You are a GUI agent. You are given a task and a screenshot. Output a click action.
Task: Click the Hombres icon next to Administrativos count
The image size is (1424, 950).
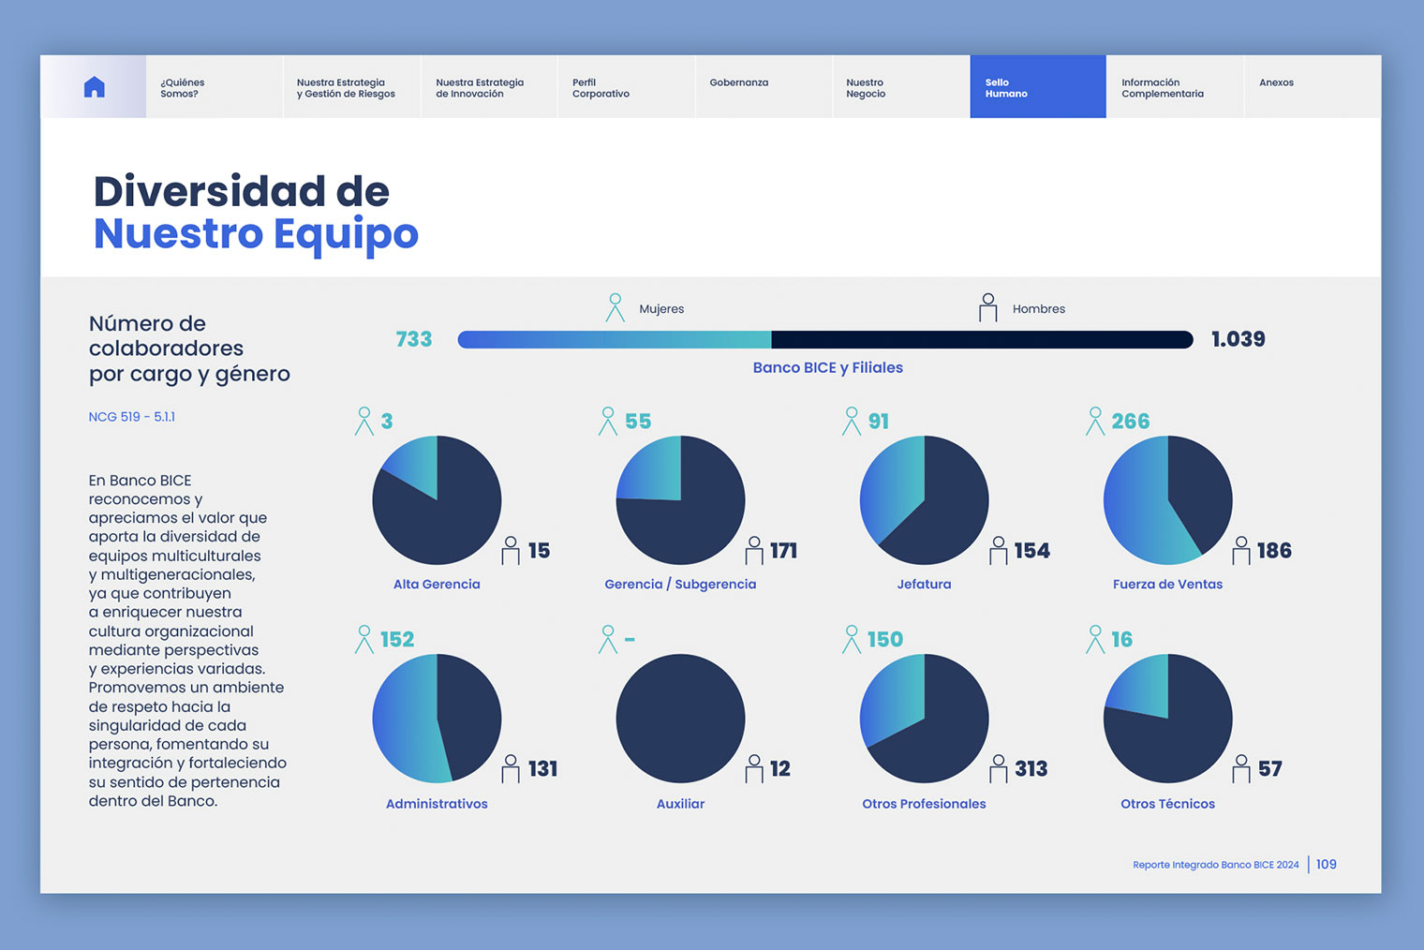point(510,768)
